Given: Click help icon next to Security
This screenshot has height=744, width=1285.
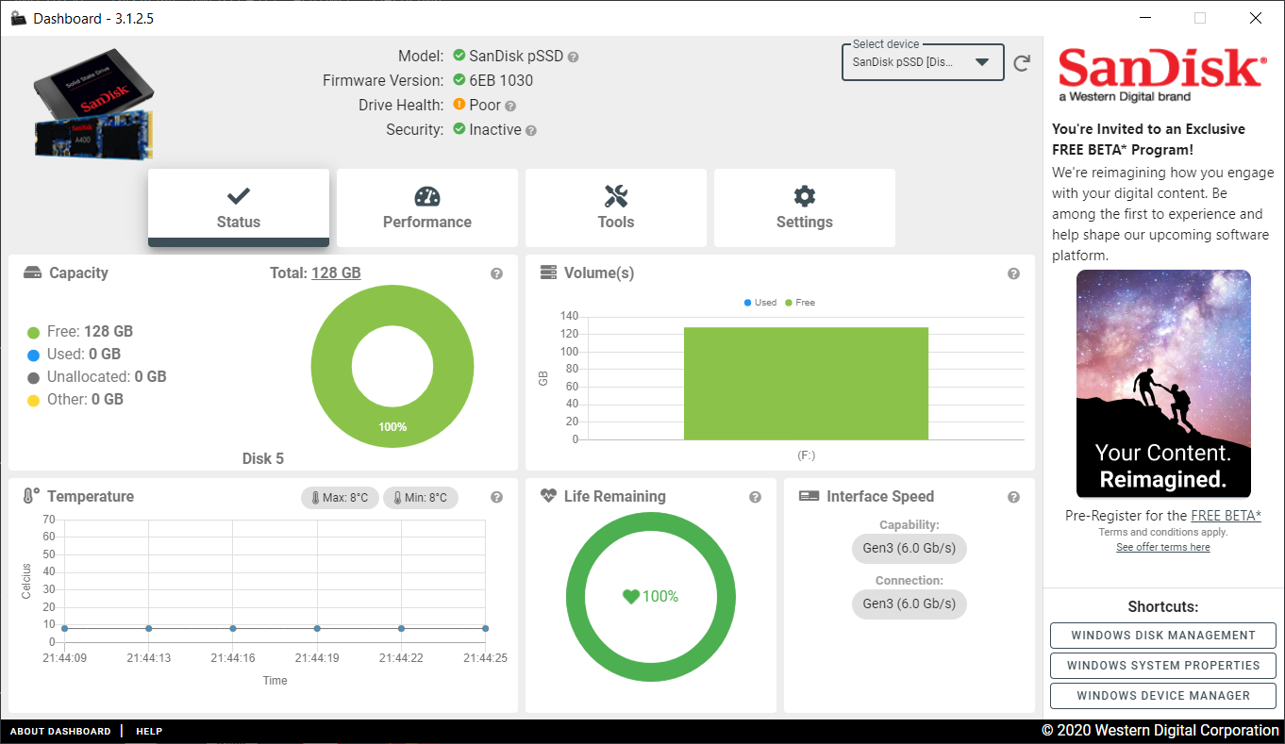Looking at the screenshot, I should pos(531,131).
